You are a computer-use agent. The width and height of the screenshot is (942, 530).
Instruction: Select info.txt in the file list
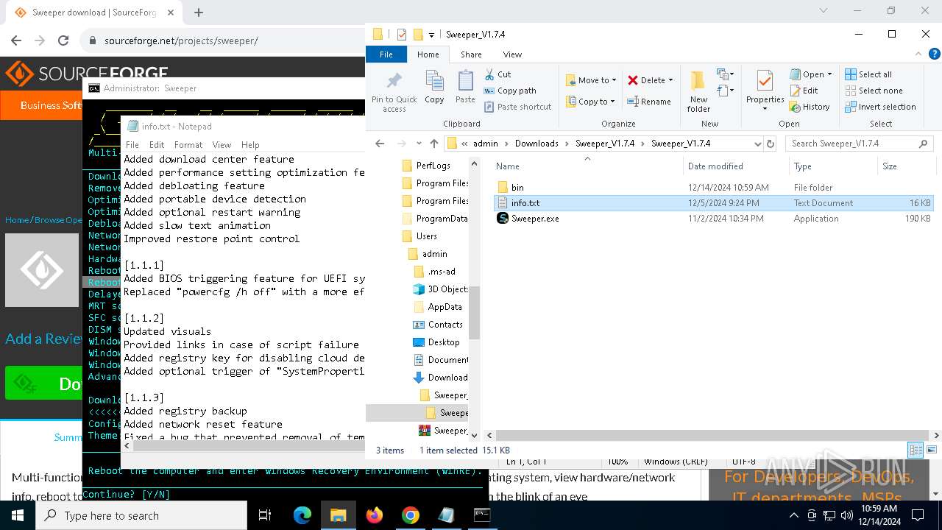coord(714,203)
